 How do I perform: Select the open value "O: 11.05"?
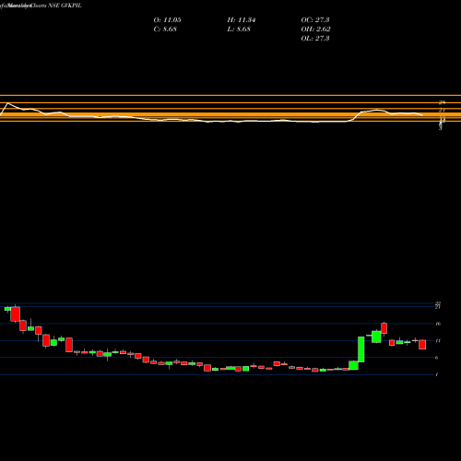[x=167, y=20]
